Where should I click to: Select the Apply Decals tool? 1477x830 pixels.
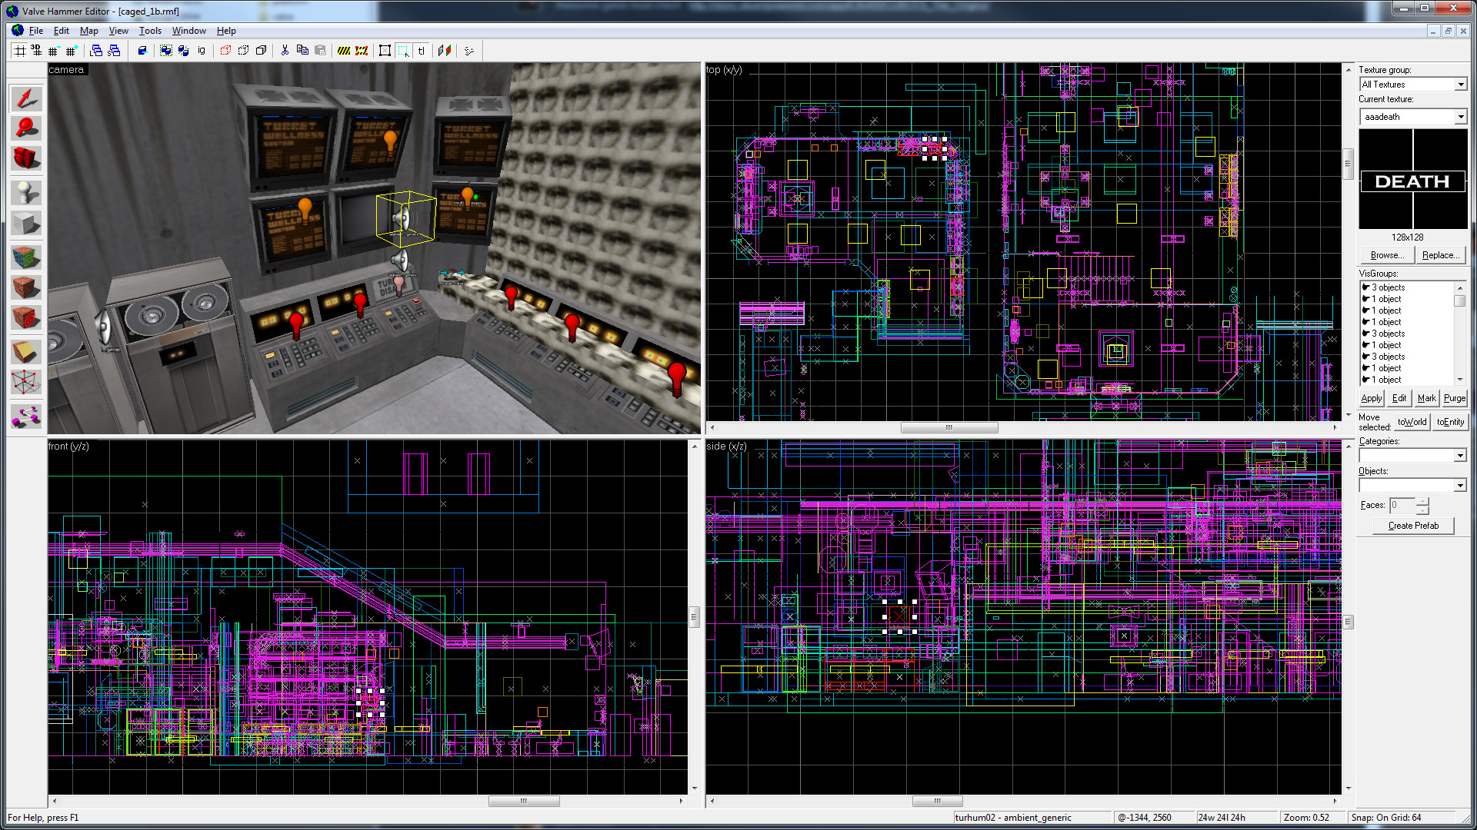(x=25, y=314)
